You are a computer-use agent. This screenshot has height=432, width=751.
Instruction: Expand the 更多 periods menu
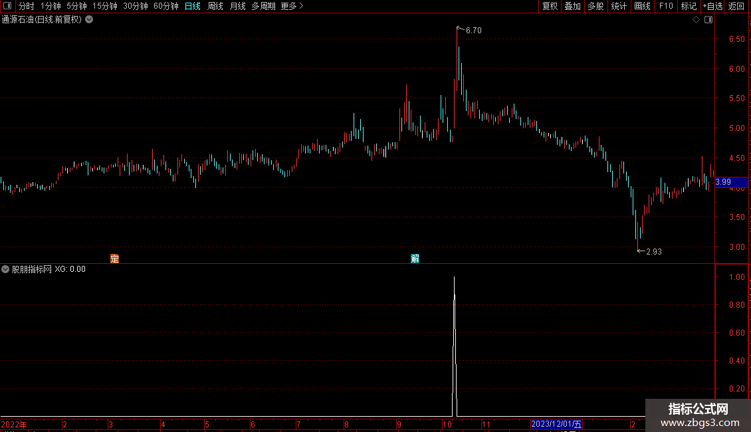pyautogui.click(x=292, y=6)
